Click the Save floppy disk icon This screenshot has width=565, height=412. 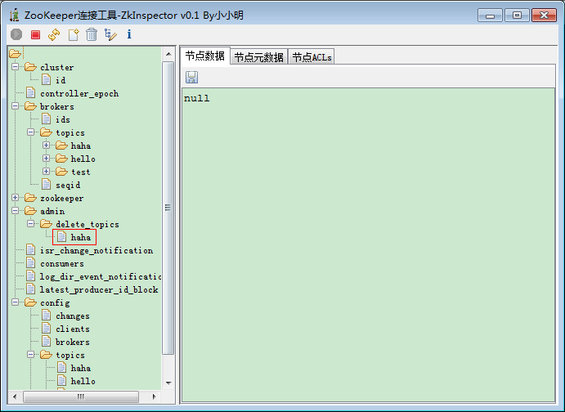click(191, 78)
